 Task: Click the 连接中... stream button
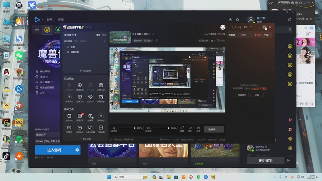tap(214, 129)
